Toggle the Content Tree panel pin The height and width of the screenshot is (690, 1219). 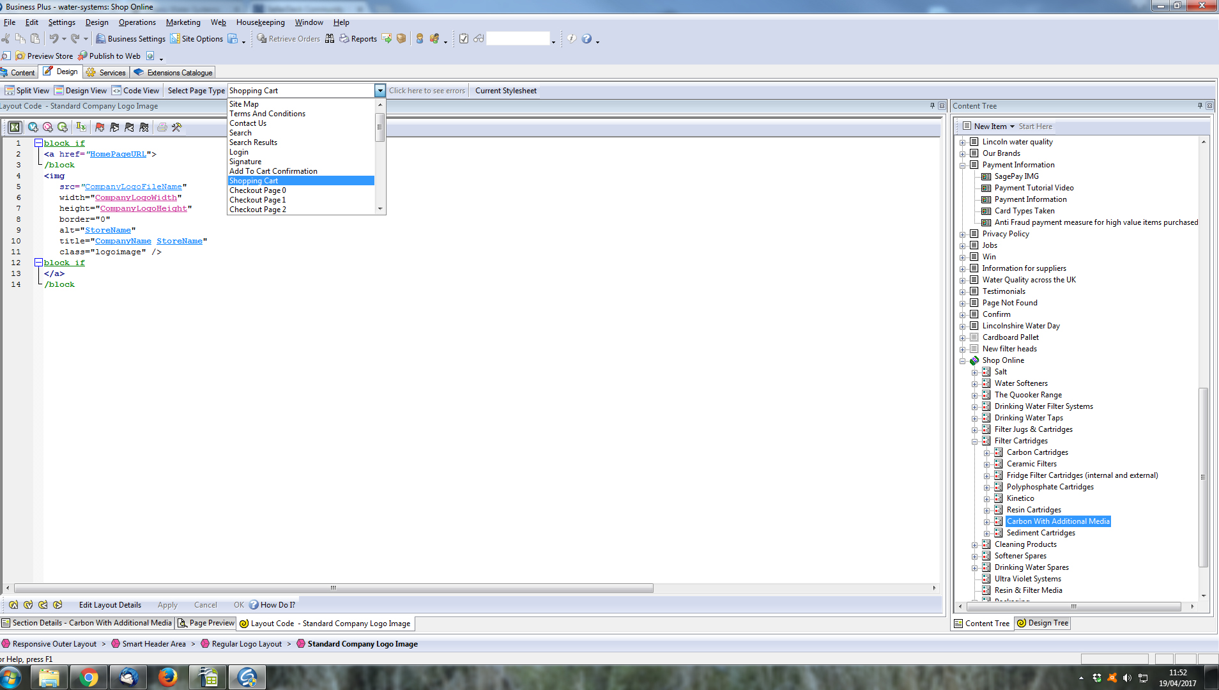coord(1200,106)
